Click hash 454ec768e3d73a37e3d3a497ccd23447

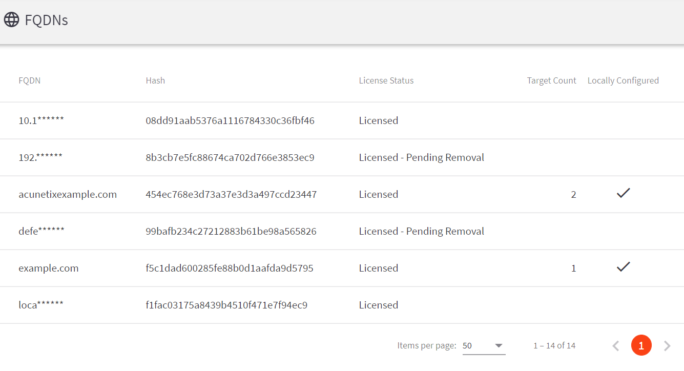(x=231, y=195)
